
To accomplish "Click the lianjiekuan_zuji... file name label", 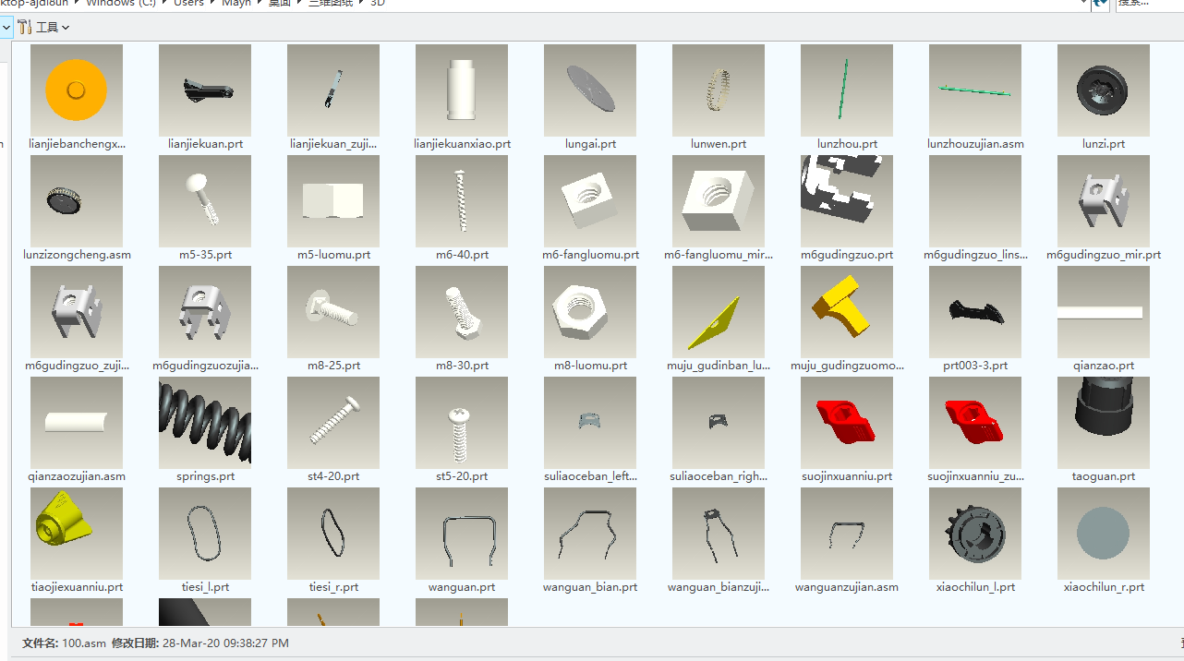I will point(333,144).
